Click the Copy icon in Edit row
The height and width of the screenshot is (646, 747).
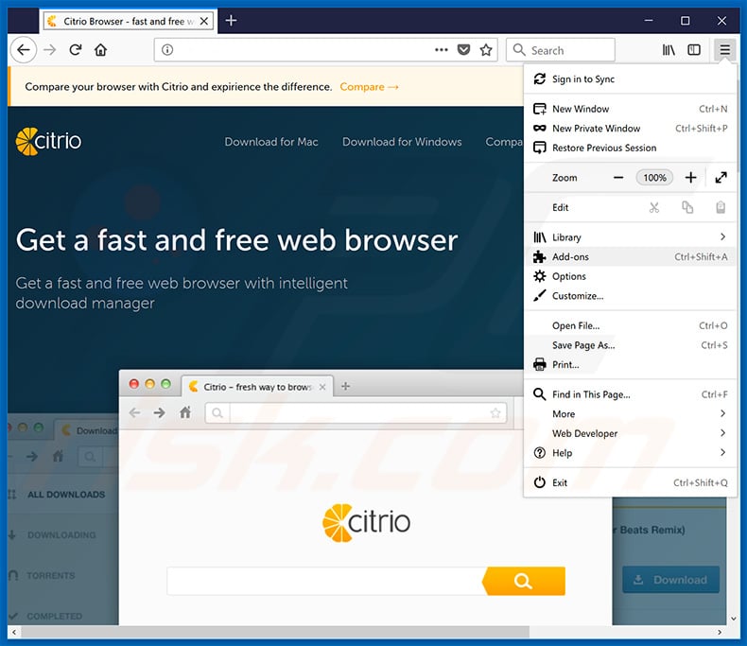(687, 208)
